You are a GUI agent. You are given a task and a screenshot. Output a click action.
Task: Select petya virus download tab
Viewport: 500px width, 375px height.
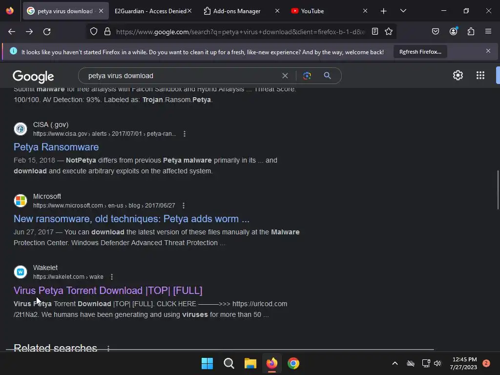[x=65, y=11]
